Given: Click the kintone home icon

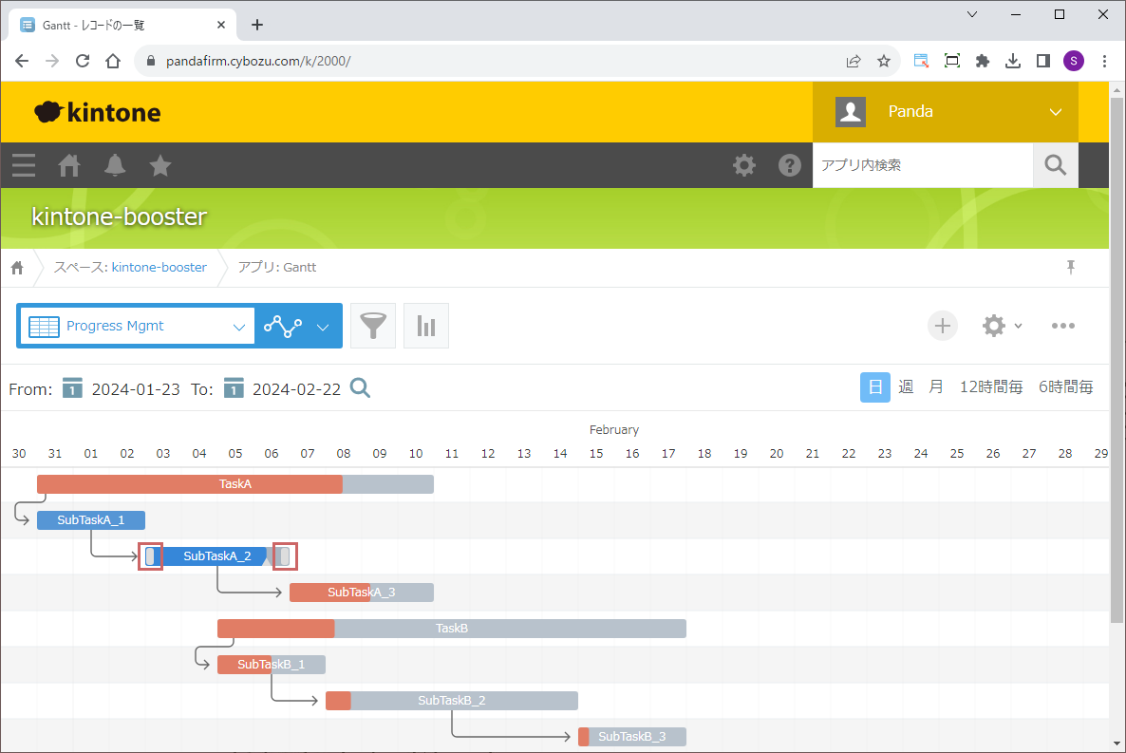Looking at the screenshot, I should (69, 165).
